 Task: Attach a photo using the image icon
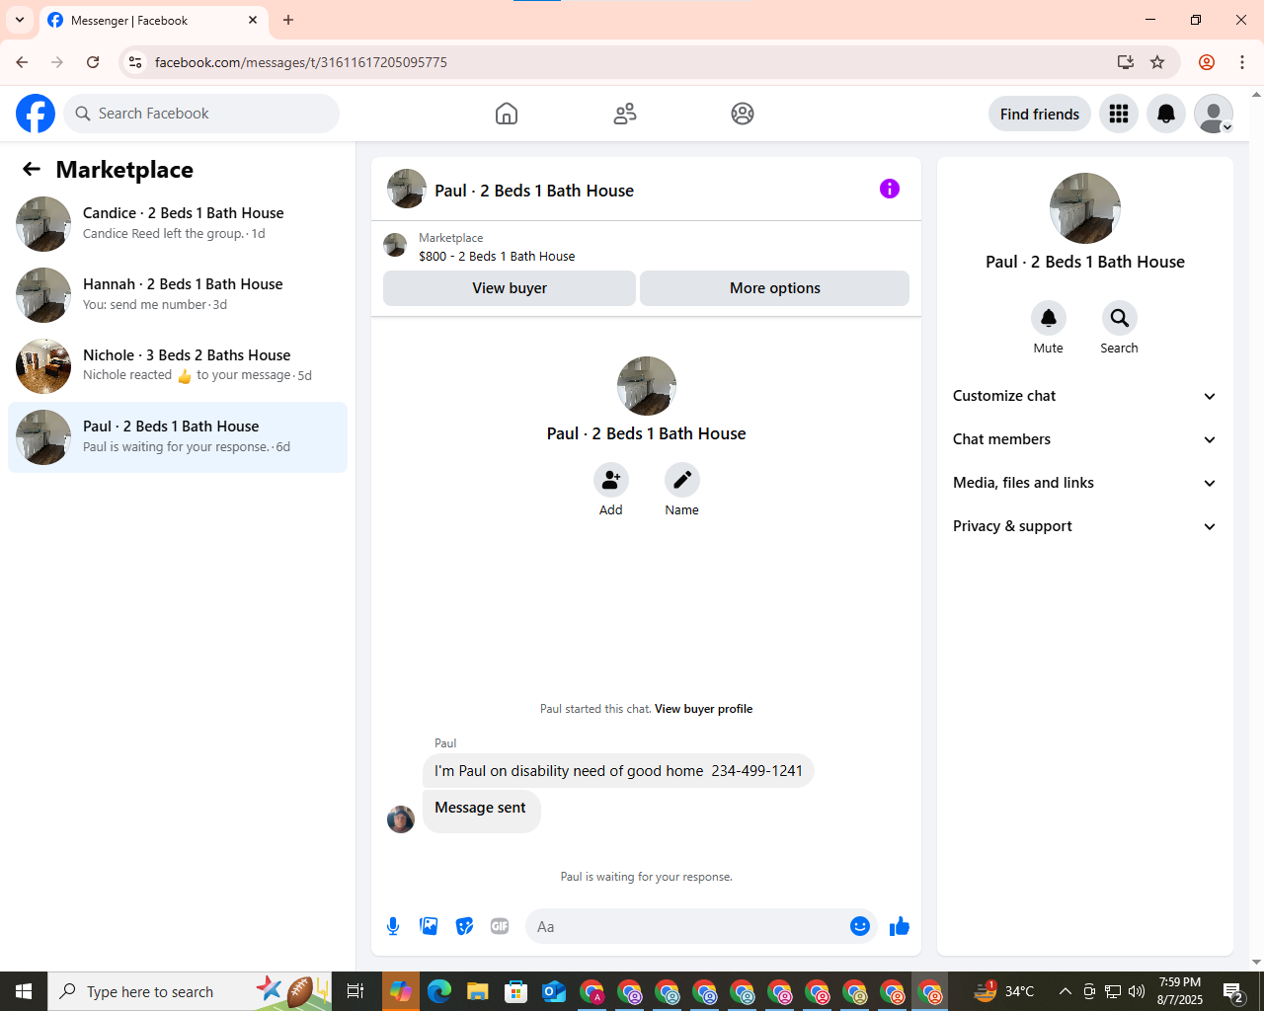click(429, 926)
